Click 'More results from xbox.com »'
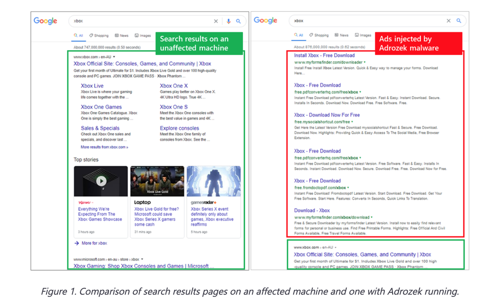 (x=104, y=147)
